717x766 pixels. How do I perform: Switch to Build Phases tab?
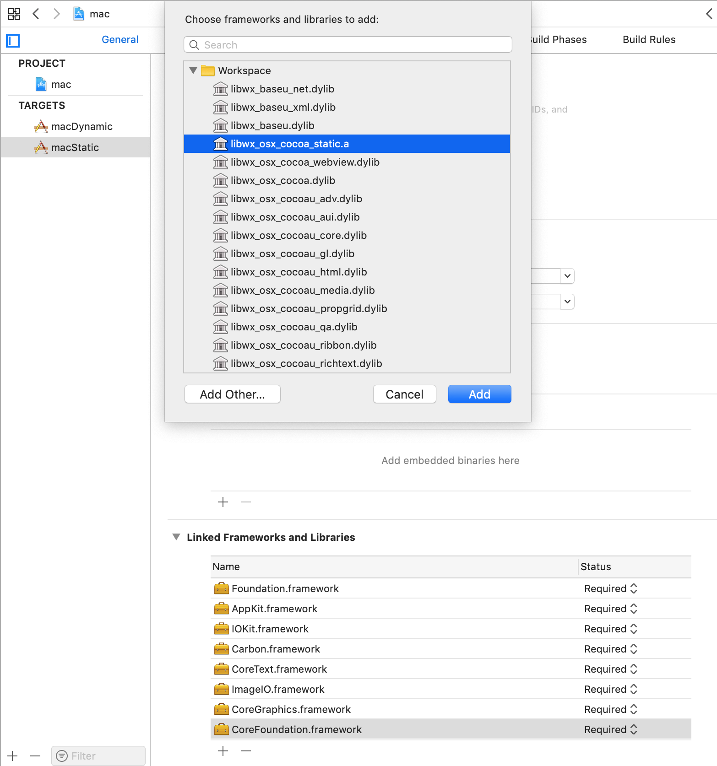tap(559, 40)
